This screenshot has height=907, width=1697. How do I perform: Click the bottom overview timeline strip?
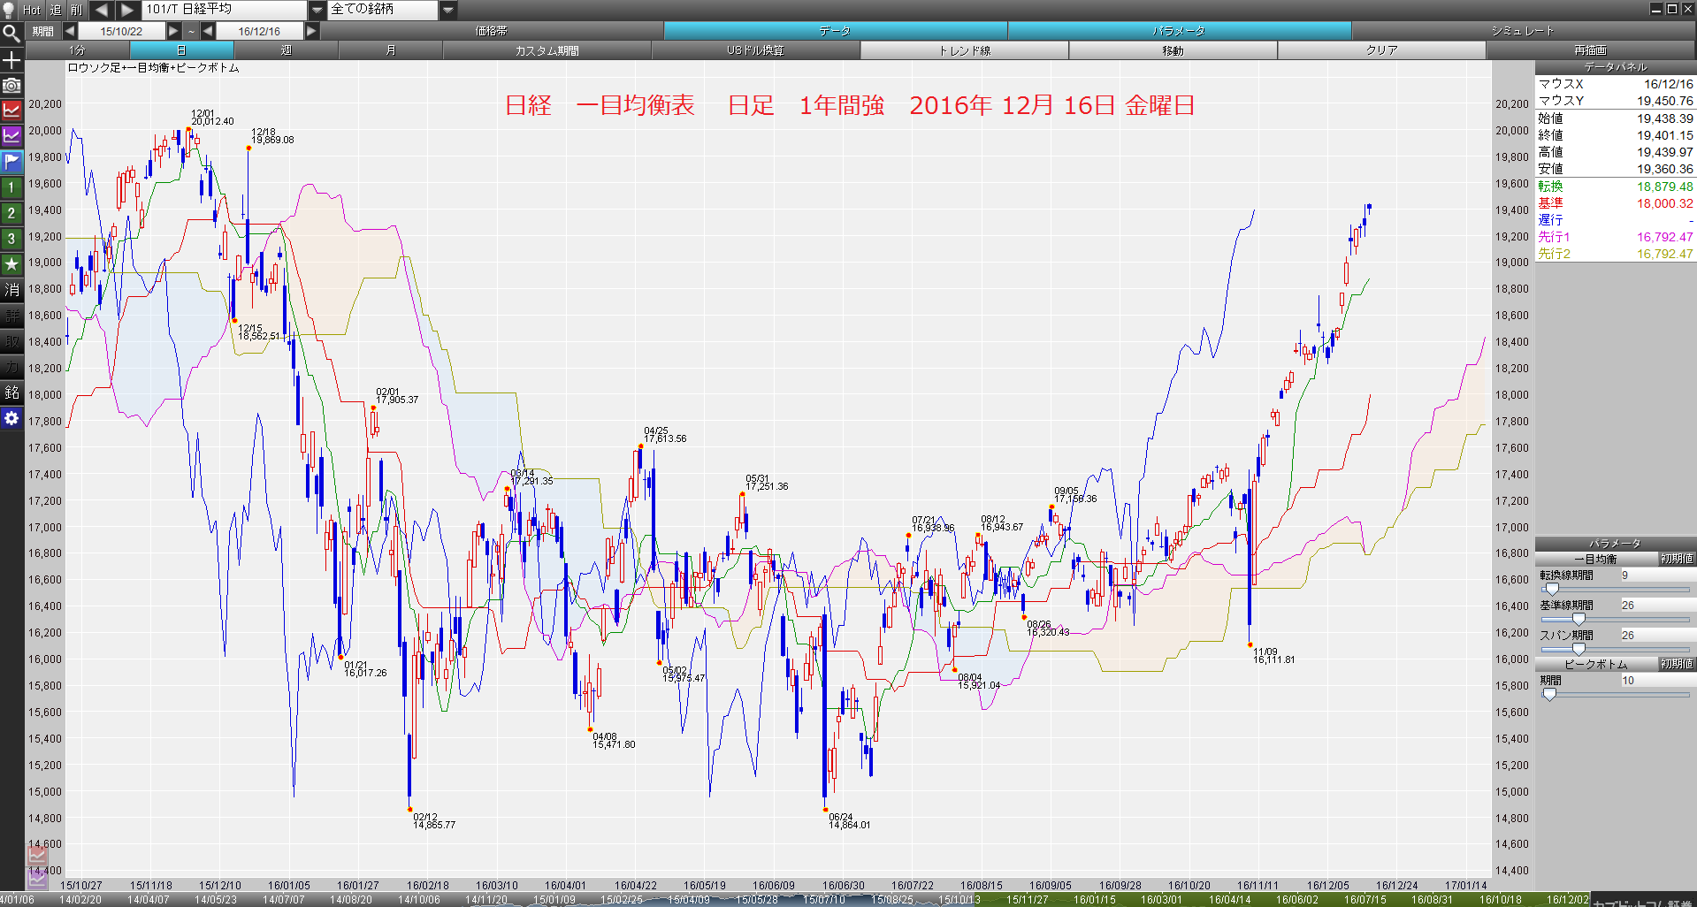[796, 900]
